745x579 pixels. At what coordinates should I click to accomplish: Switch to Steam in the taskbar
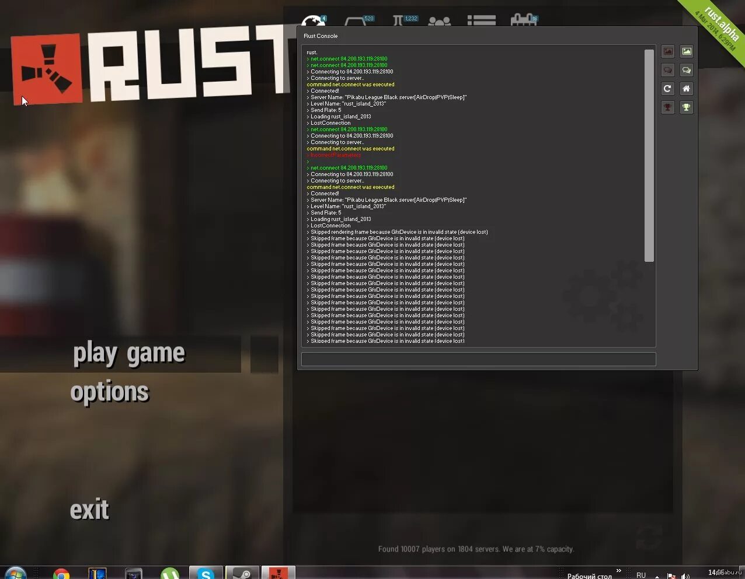[x=242, y=573]
